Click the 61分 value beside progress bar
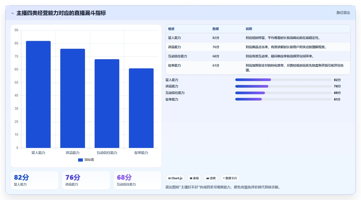The height and width of the screenshot is (200, 361). 337,99
